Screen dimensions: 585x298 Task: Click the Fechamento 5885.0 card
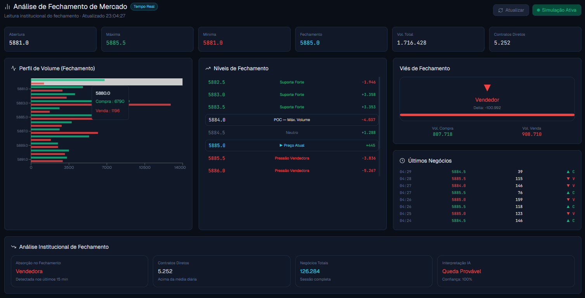tap(341, 39)
